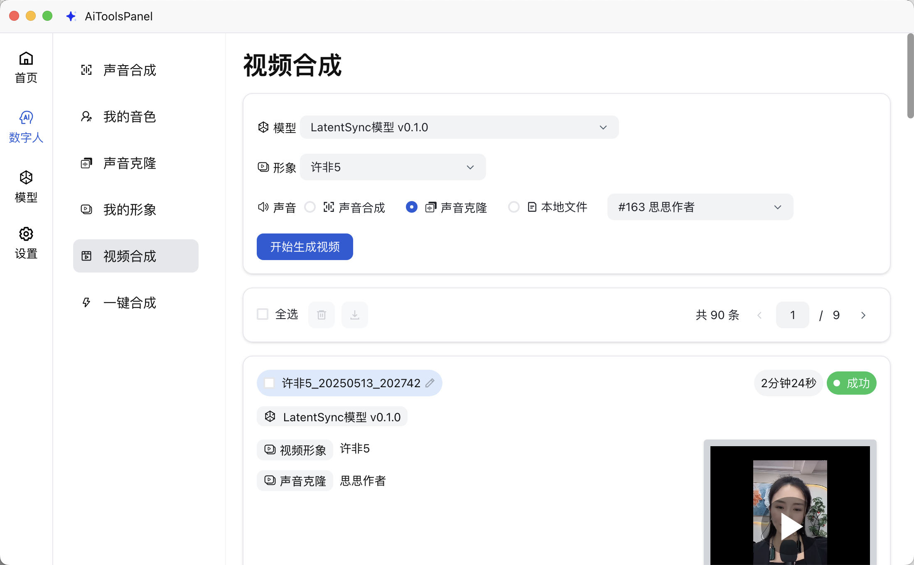Open the 首页 home section
This screenshot has width=914, height=565.
click(26, 67)
